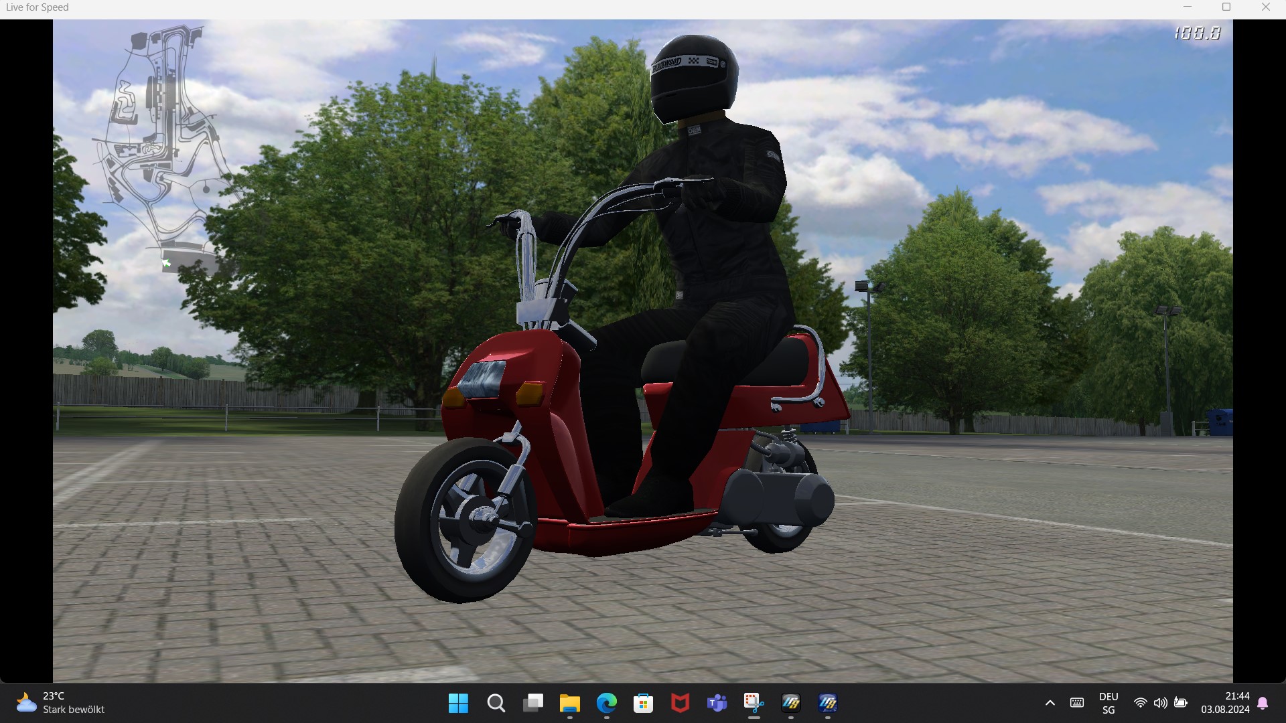Switch to the Snipping Tool taskbar icon
The height and width of the screenshot is (723, 1286).
click(x=754, y=703)
